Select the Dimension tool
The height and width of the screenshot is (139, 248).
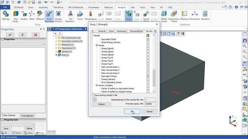coord(195,15)
